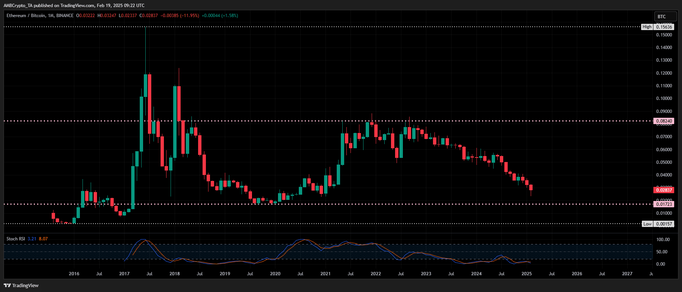Click 0.10000 on the price scale
Image resolution: width=682 pixels, height=292 pixels.
(664, 98)
